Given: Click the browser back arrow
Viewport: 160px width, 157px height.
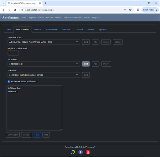Looking at the screenshot, I should (x=4, y=10).
